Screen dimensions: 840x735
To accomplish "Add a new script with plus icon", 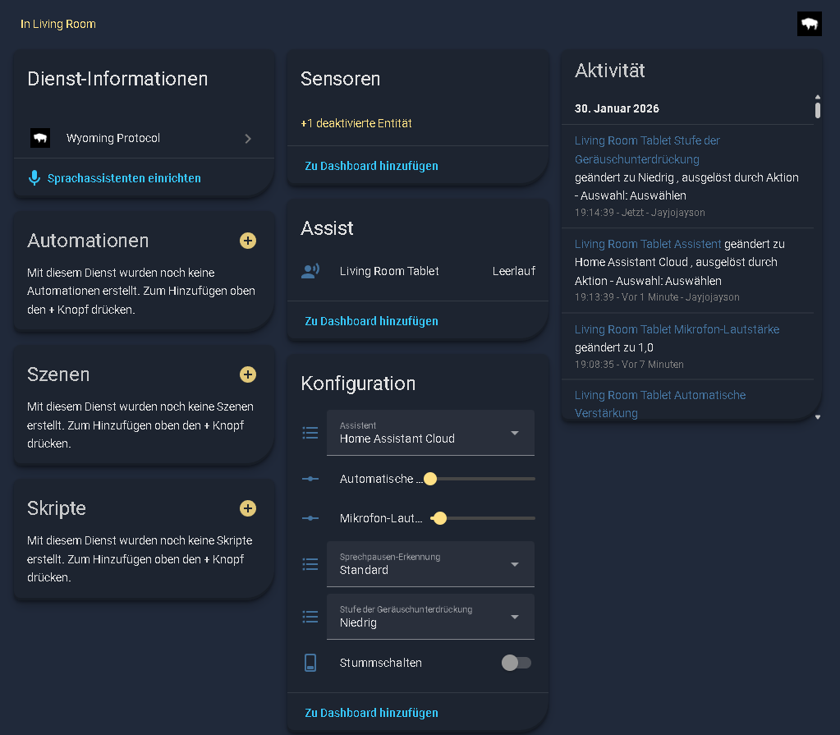I will click(248, 508).
